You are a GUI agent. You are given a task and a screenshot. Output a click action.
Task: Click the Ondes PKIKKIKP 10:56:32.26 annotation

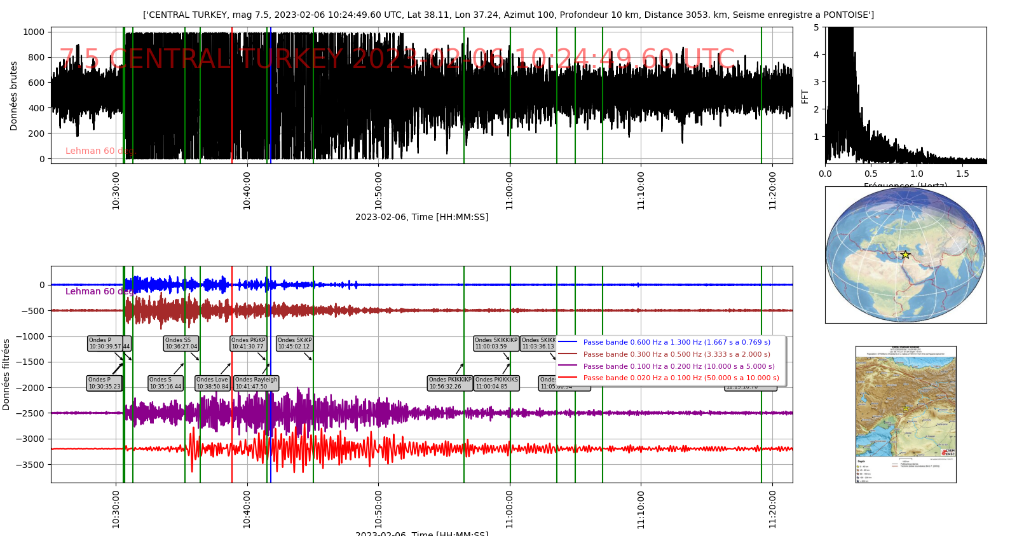click(450, 383)
